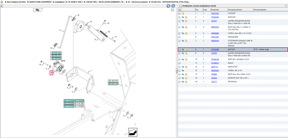
Task: Toggle the selection circle for ФИКСАТОР row
Action: tap(180, 67)
